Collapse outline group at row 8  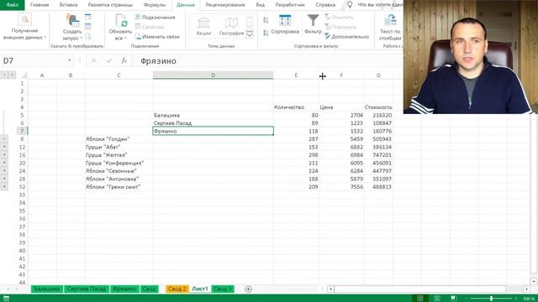4,139
